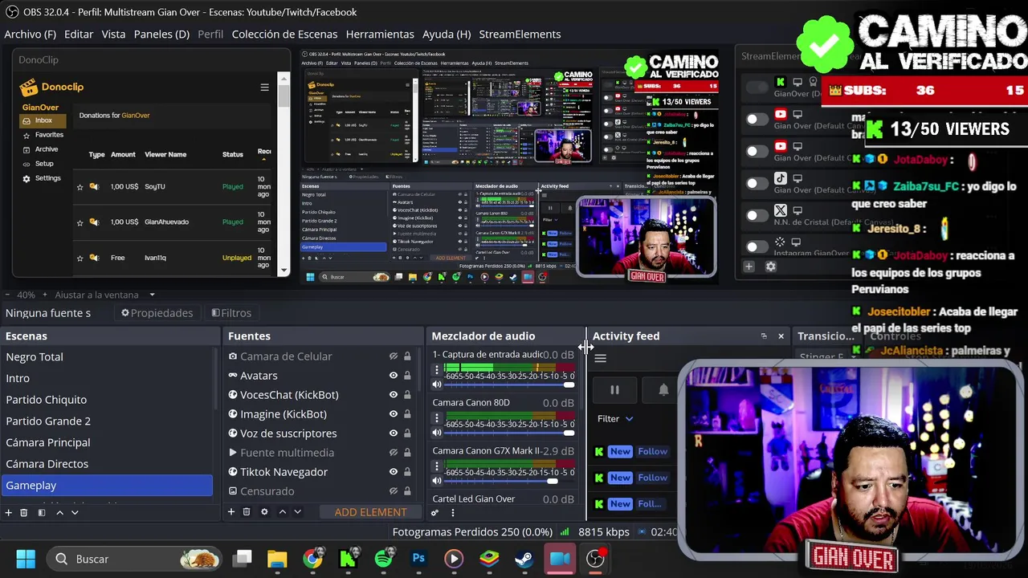The height and width of the screenshot is (578, 1028).
Task: Click the Windows Buscar search box
Action: pyautogui.click(x=133, y=559)
